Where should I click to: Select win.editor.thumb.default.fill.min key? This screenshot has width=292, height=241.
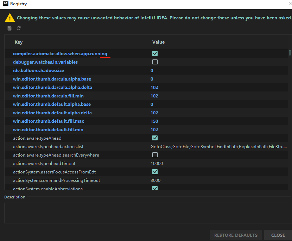pos(48,129)
